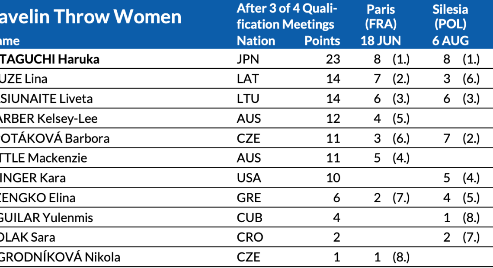Click the Silesia (POL) column header

[450, 17]
